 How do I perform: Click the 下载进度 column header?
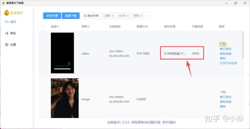(197, 27)
